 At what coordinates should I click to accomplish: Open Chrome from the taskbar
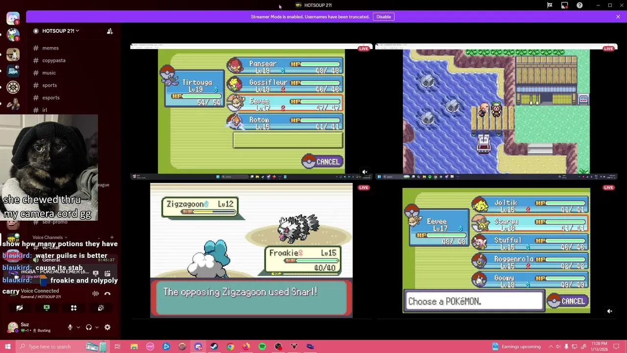(230, 347)
